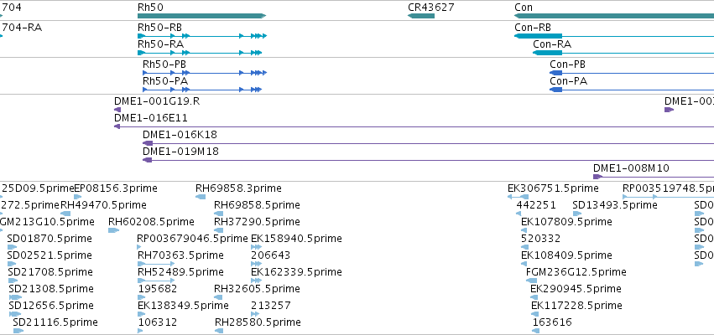Select the EK117228.5prime EST label

pyautogui.click(x=576, y=305)
